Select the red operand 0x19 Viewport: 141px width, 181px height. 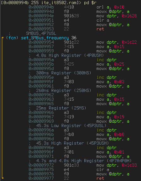coord(119,117)
